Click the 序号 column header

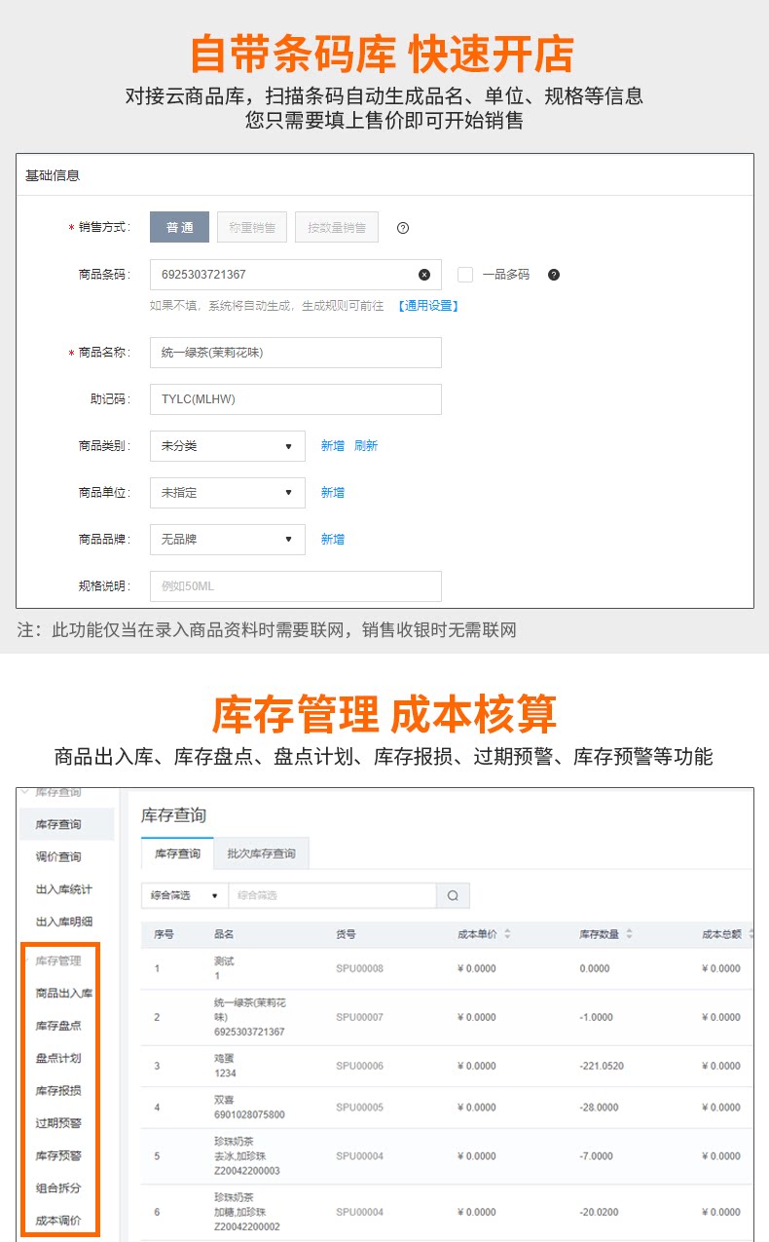point(164,934)
